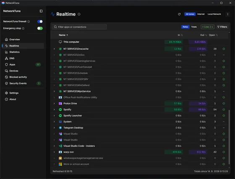
Task: Click the list vertical scrollbar thumb
Action: point(229,137)
